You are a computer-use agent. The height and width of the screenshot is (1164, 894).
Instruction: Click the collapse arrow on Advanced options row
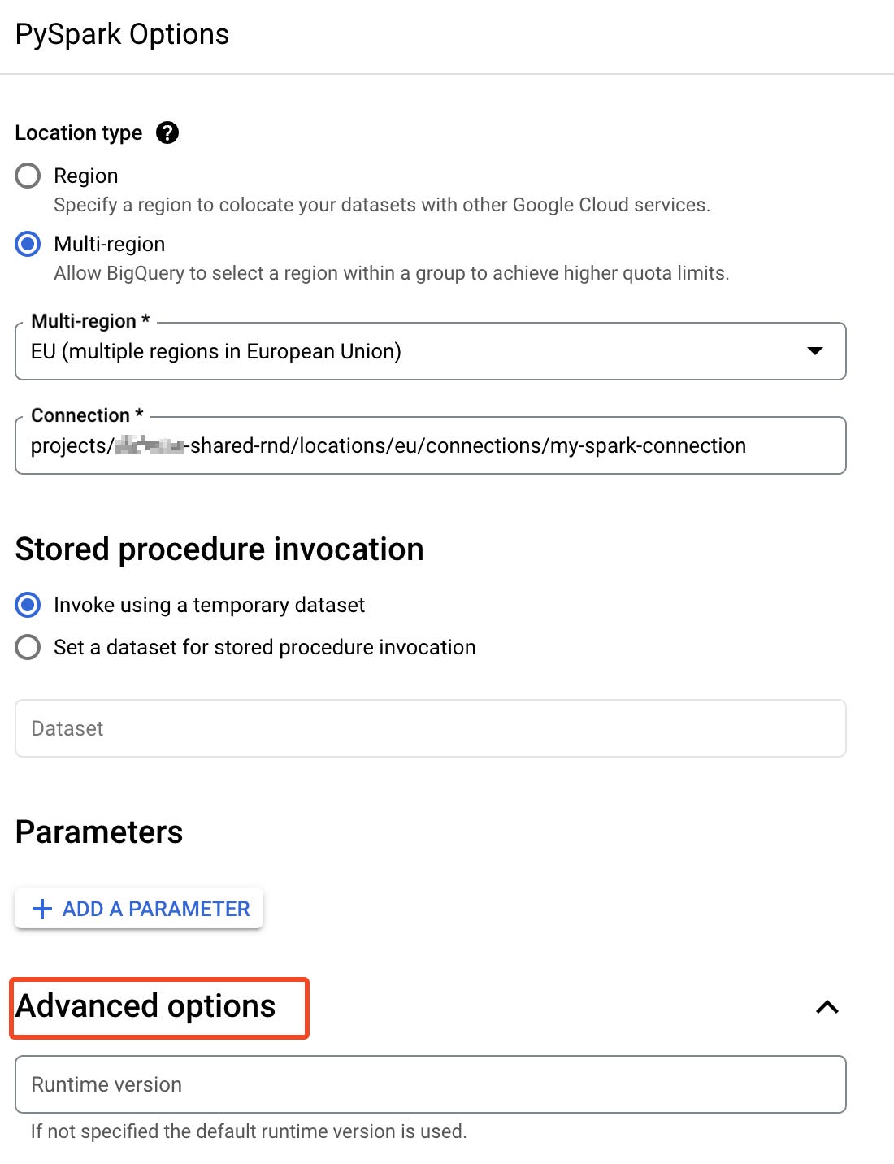click(827, 1007)
